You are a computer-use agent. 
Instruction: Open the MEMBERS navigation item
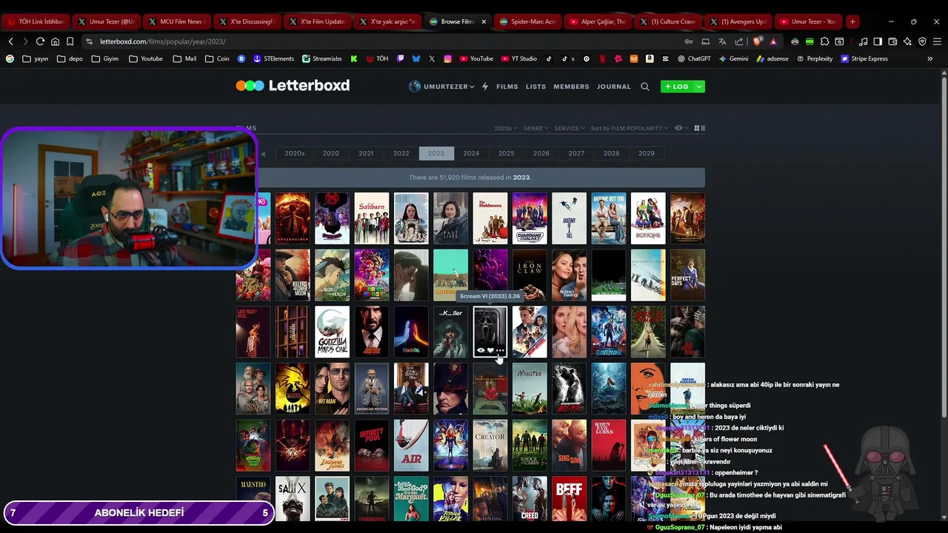click(x=572, y=87)
